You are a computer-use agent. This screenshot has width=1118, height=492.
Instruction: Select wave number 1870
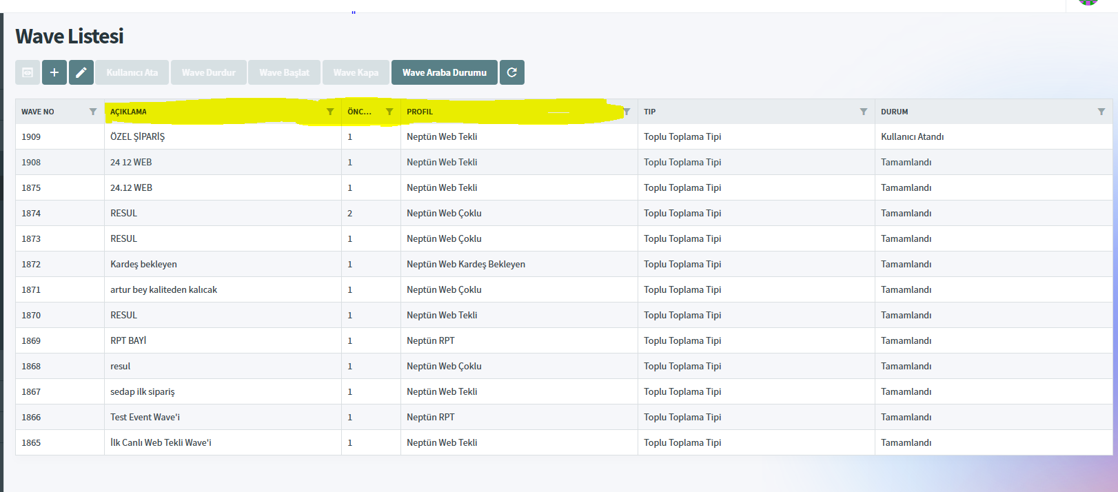click(x=31, y=315)
